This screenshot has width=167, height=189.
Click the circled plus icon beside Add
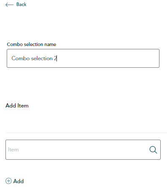8,181
